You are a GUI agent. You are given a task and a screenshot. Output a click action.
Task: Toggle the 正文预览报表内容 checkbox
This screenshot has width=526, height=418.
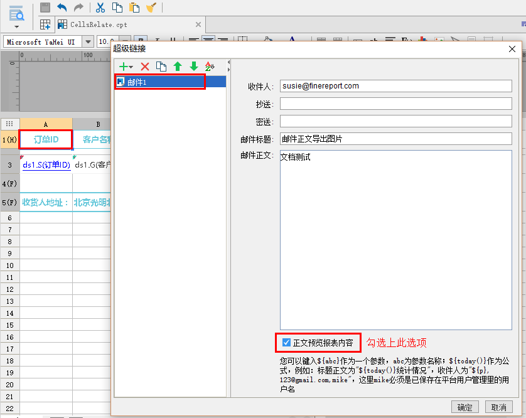pyautogui.click(x=286, y=343)
